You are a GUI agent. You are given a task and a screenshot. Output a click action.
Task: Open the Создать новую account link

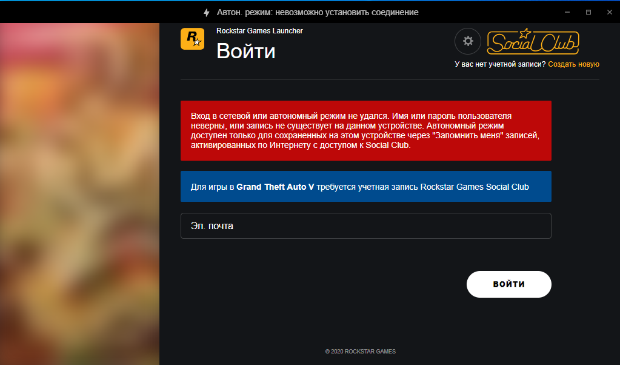tap(573, 64)
